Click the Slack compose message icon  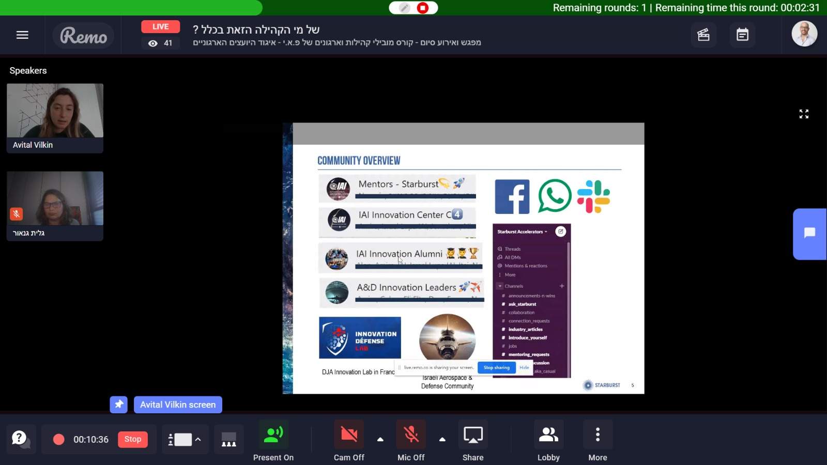click(560, 231)
